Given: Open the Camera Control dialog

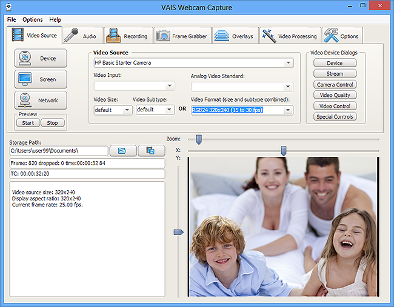Looking at the screenshot, I should [x=335, y=85].
